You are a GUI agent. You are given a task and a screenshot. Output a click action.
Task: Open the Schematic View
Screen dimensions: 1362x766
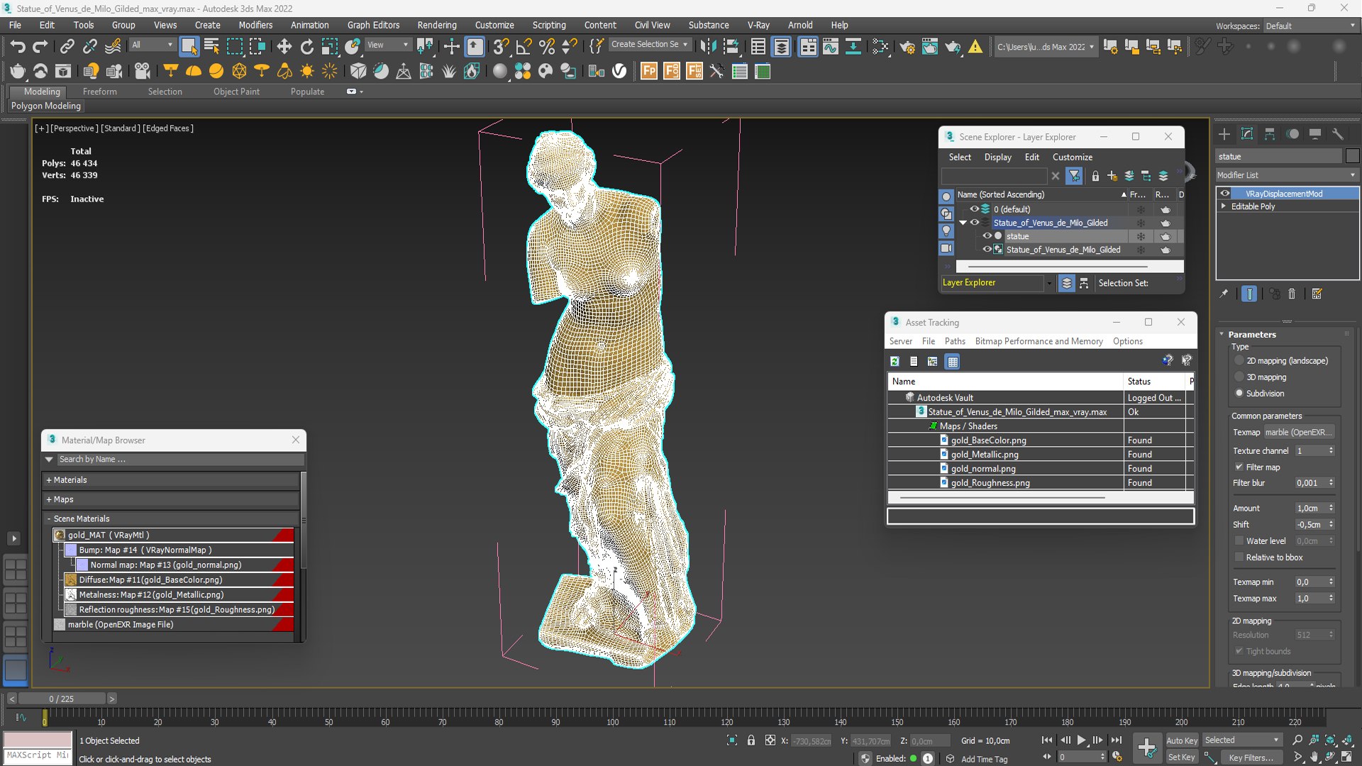[x=853, y=47]
